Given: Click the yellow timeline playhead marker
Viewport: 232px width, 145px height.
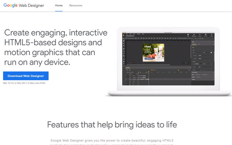Looking at the screenshot, I should (x=149, y=72).
